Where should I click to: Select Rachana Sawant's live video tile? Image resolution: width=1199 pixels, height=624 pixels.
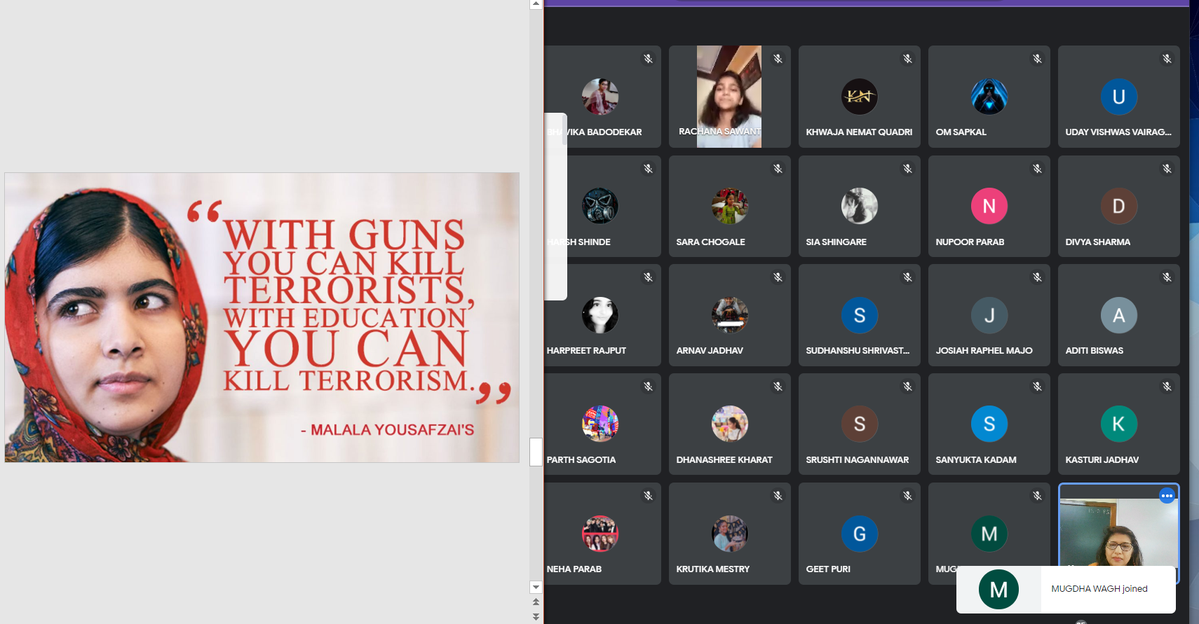[x=729, y=97]
